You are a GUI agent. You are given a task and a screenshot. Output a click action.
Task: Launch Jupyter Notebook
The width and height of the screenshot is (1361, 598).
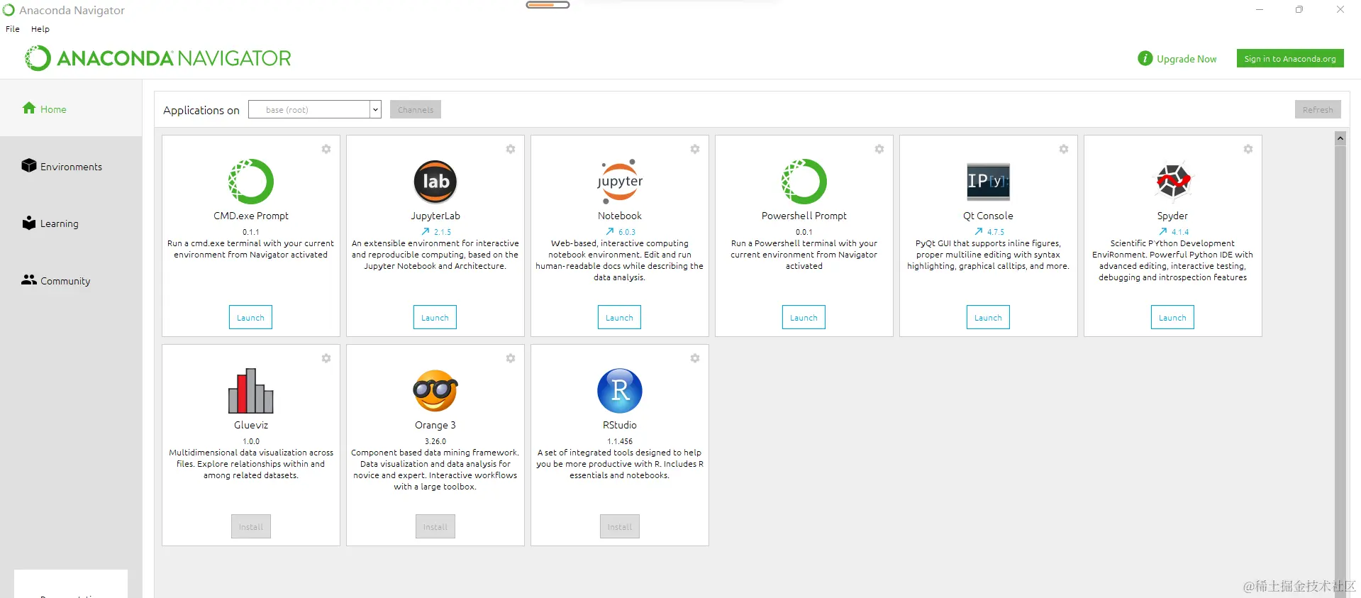pos(619,317)
